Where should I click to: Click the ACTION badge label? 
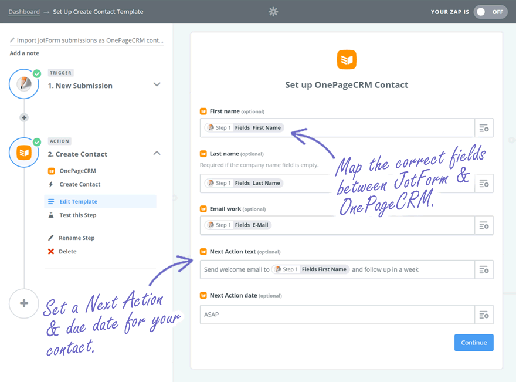coord(60,141)
